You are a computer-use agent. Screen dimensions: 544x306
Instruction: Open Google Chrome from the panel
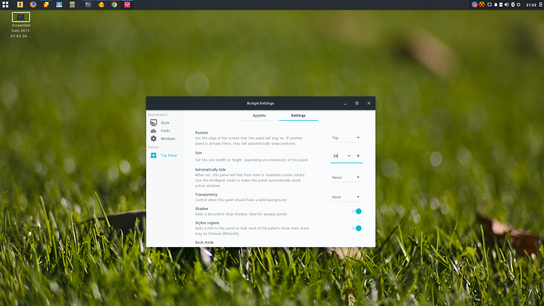[114, 5]
